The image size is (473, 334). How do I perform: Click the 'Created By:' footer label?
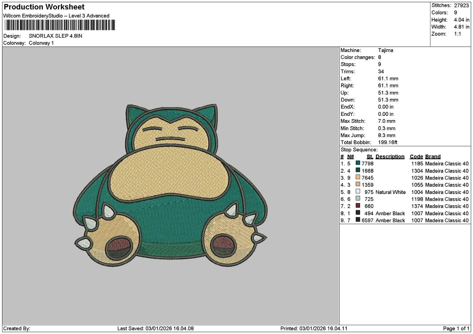click(x=17, y=328)
